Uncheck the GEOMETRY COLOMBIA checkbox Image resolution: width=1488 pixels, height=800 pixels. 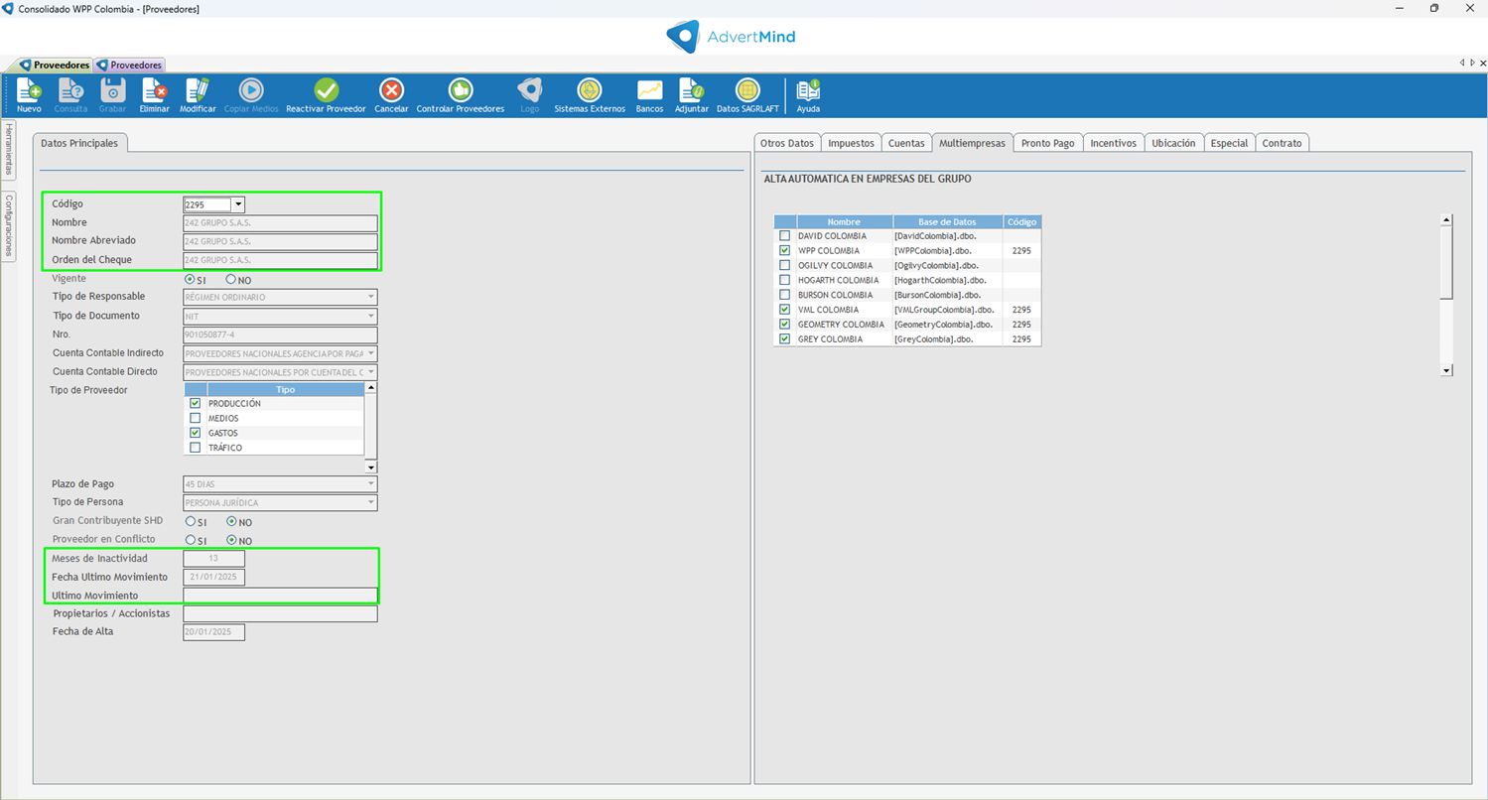click(x=785, y=325)
